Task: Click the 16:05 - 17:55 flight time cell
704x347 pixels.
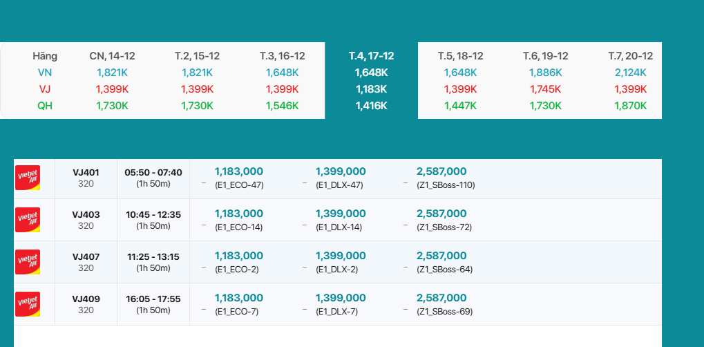Action: tap(153, 304)
